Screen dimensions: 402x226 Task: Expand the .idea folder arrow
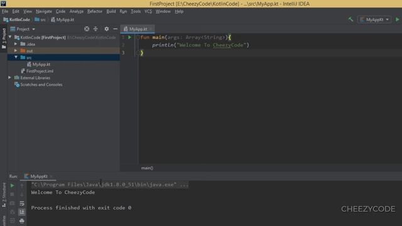[16, 44]
